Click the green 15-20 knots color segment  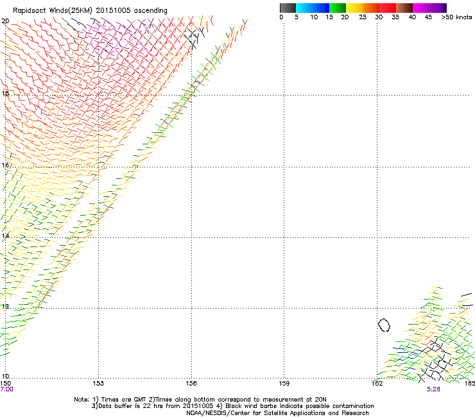coord(338,8)
